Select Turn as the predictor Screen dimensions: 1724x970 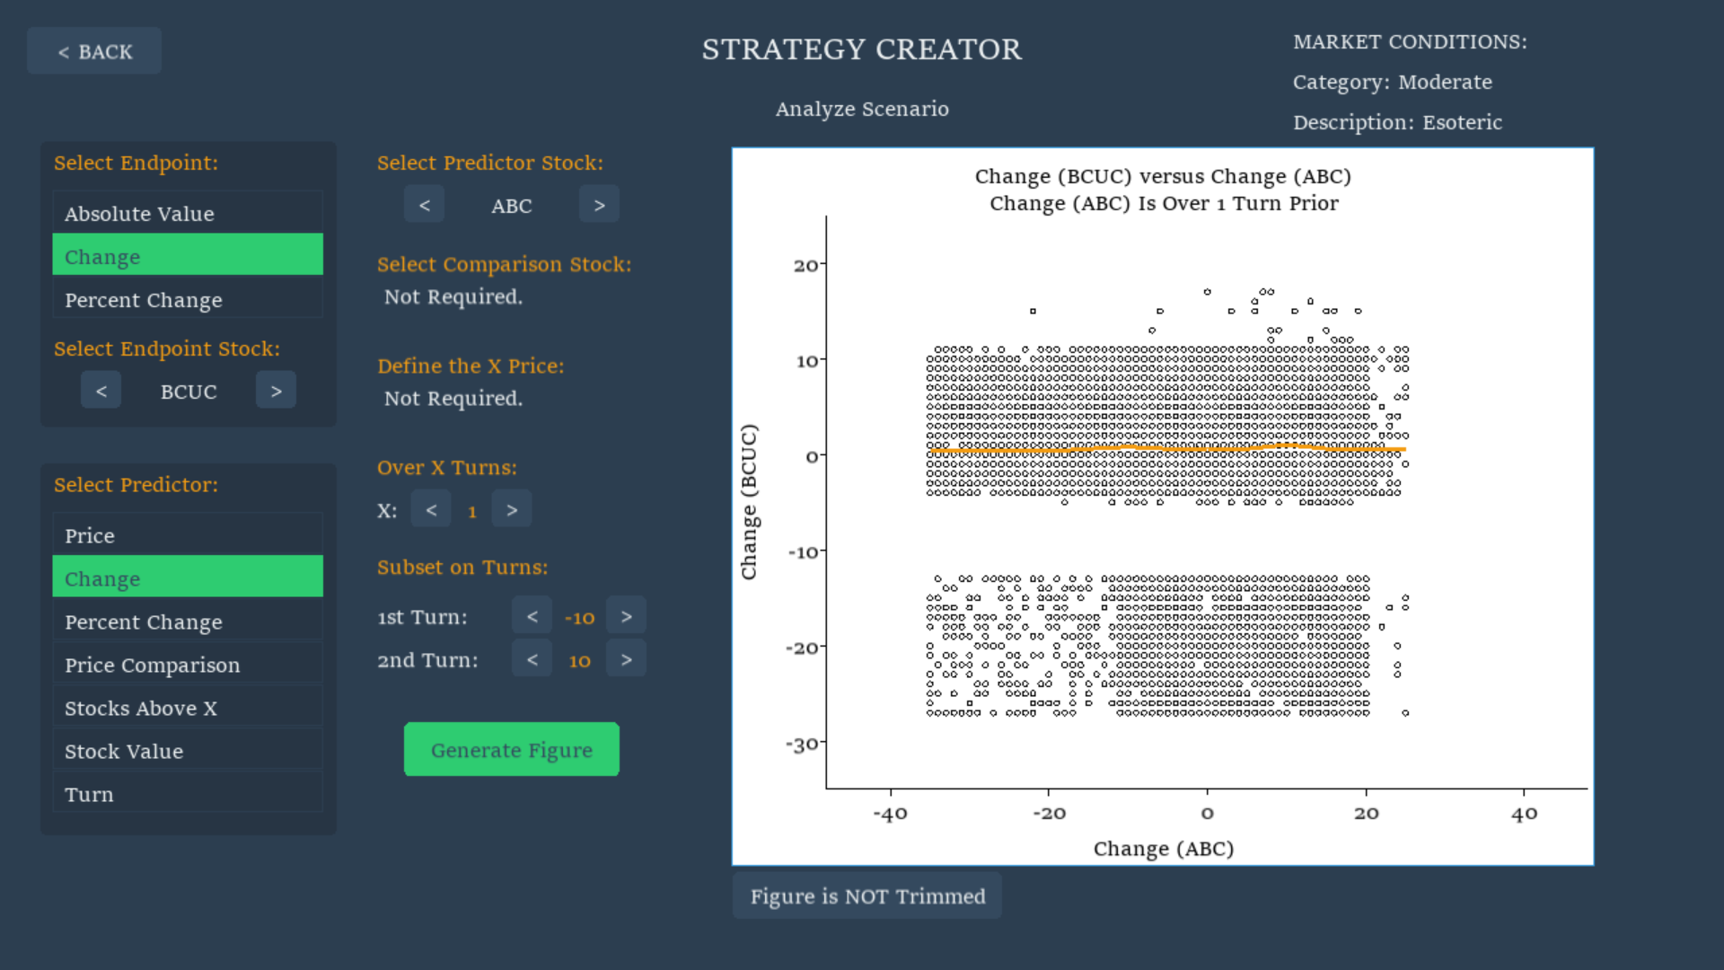188,793
